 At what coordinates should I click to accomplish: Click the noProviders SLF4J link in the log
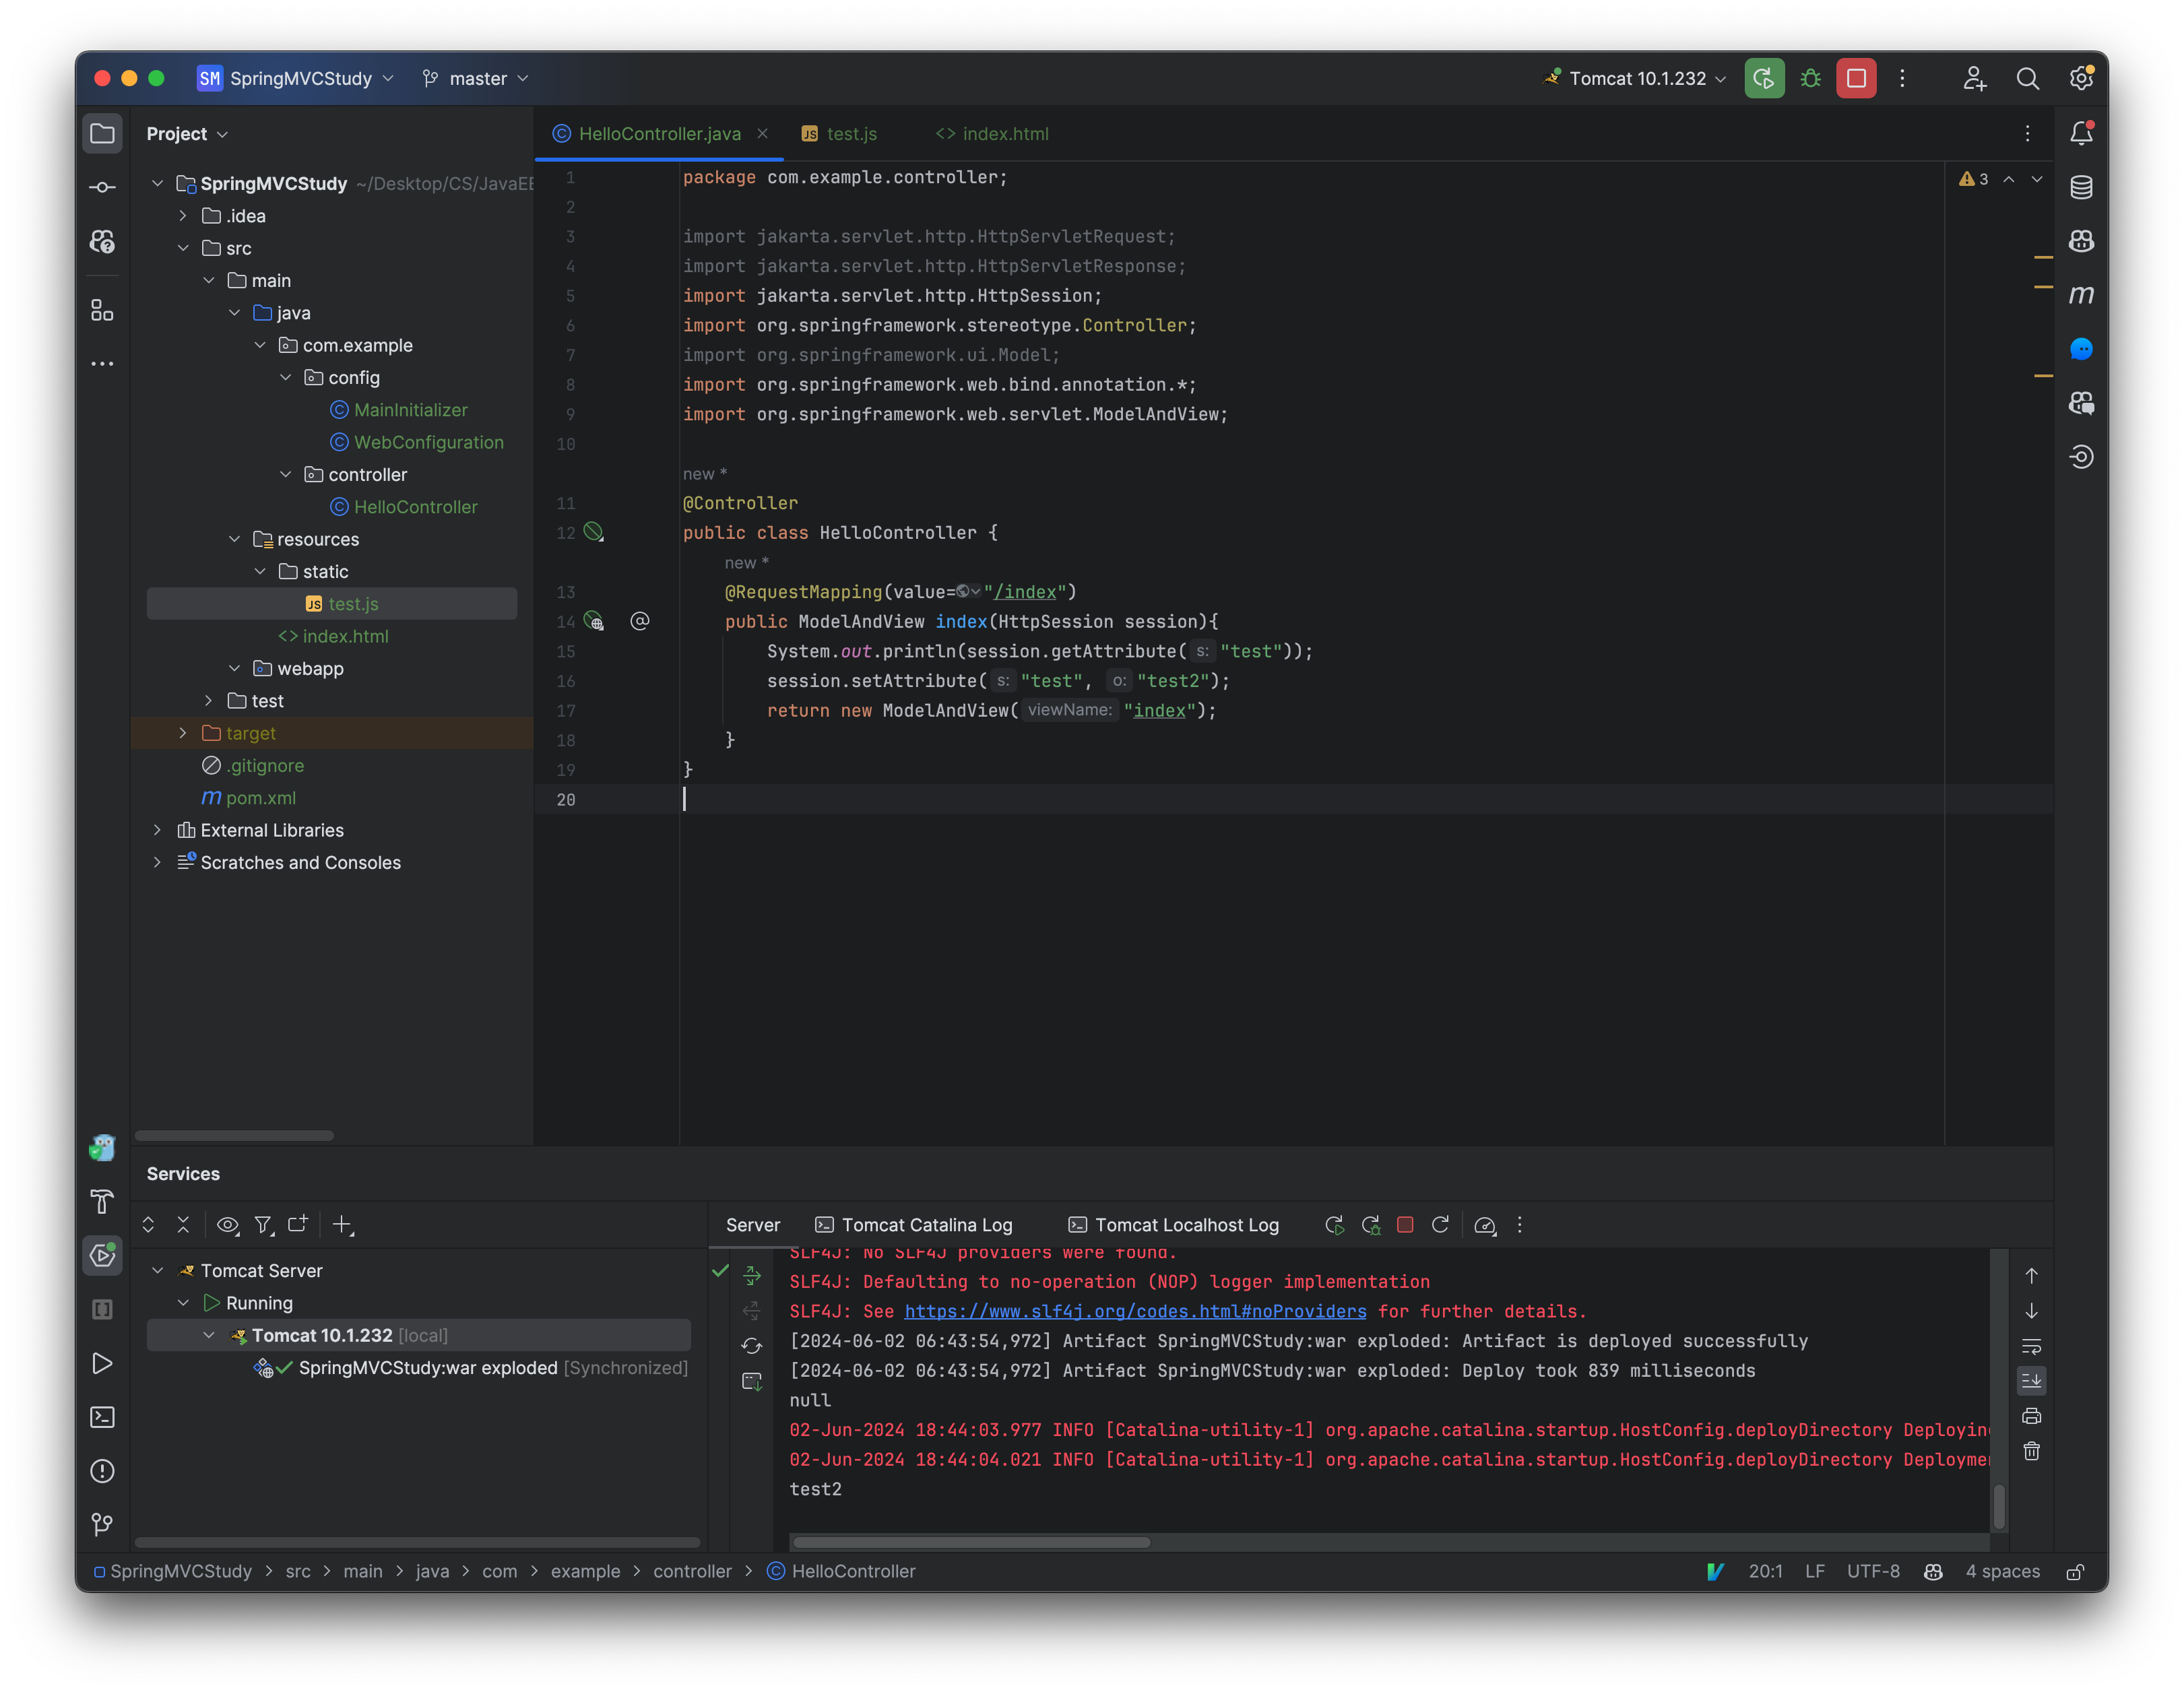point(1135,1311)
